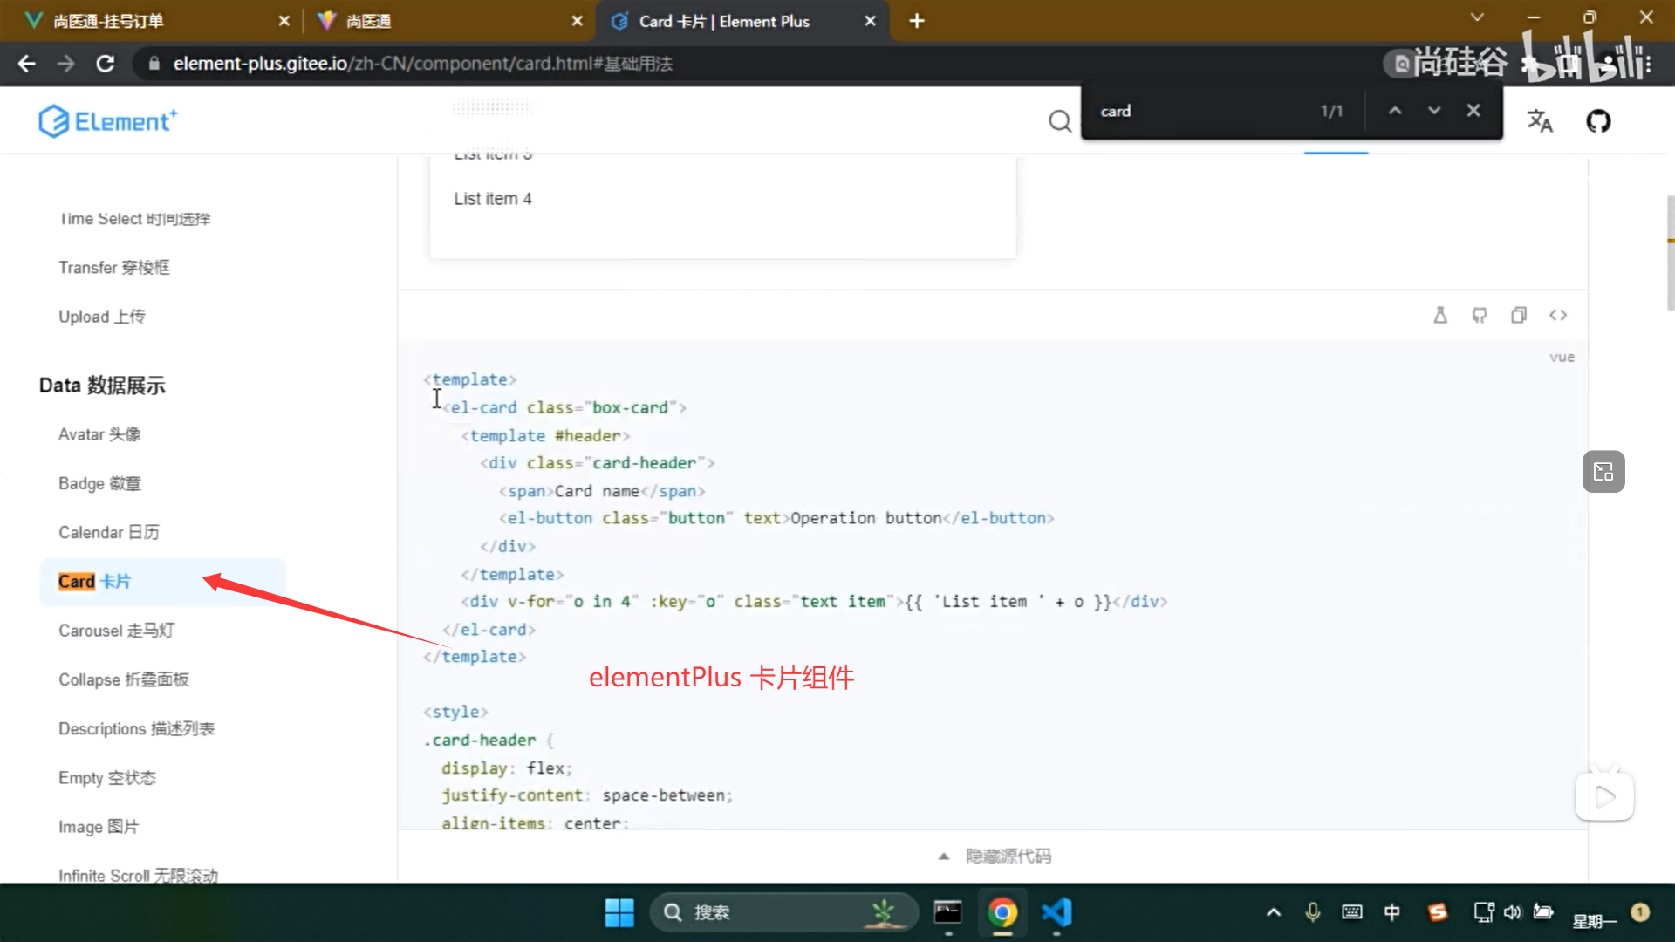Open Badge 徽章 sidebar link
This screenshot has height=942, width=1675.
99,483
